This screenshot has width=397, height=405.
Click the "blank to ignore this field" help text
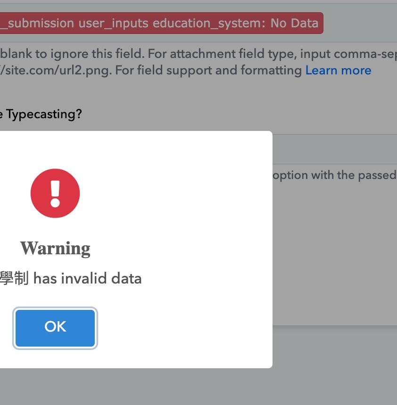point(73,54)
